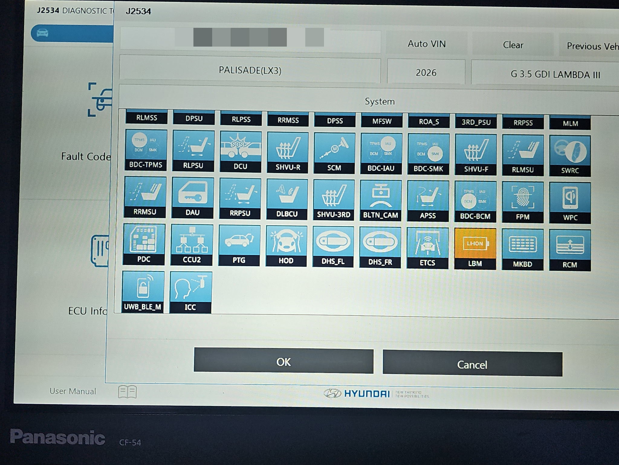Viewport: 619px width, 465px height.
Task: Open ECU Info in background window
Action: click(x=87, y=311)
